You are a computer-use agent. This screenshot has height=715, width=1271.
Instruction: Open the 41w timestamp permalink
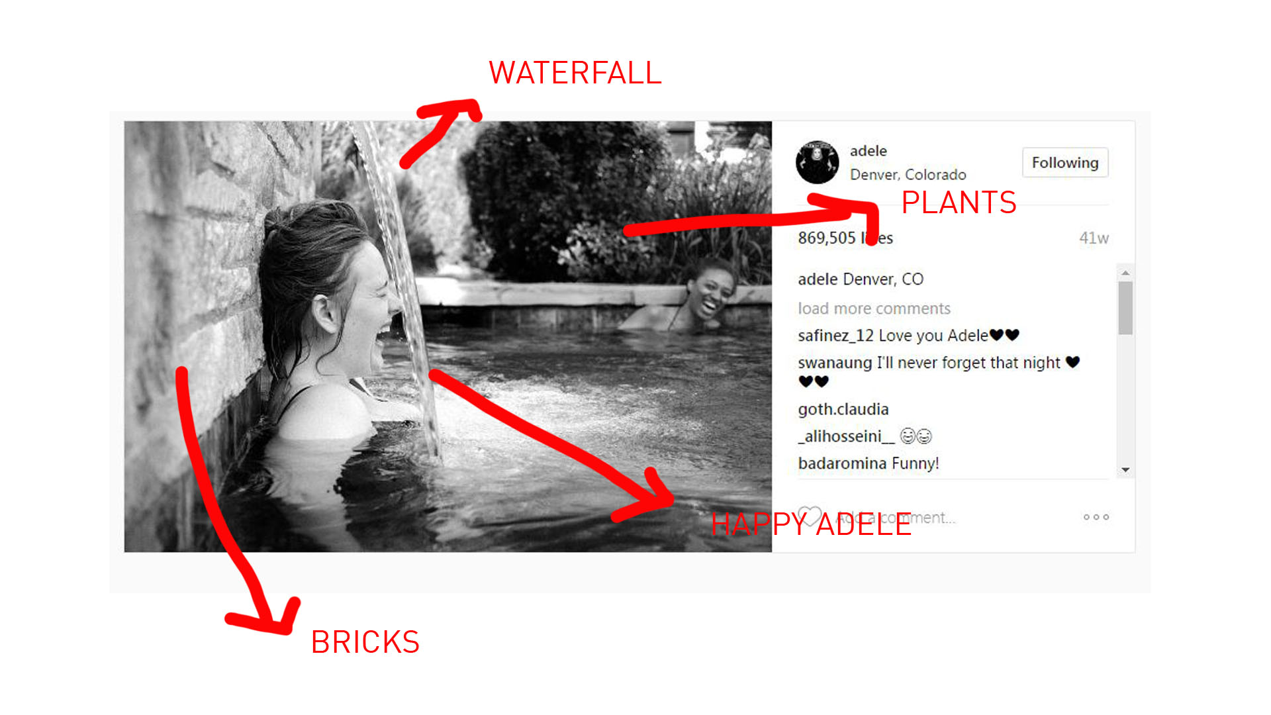1098,238
